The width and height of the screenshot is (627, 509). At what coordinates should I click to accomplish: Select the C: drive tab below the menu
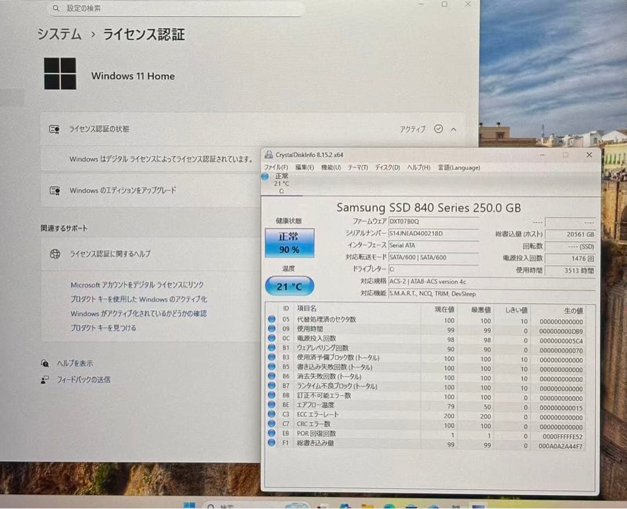pyautogui.click(x=281, y=183)
